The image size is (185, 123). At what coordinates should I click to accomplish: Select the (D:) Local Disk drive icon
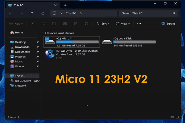(x=107, y=42)
